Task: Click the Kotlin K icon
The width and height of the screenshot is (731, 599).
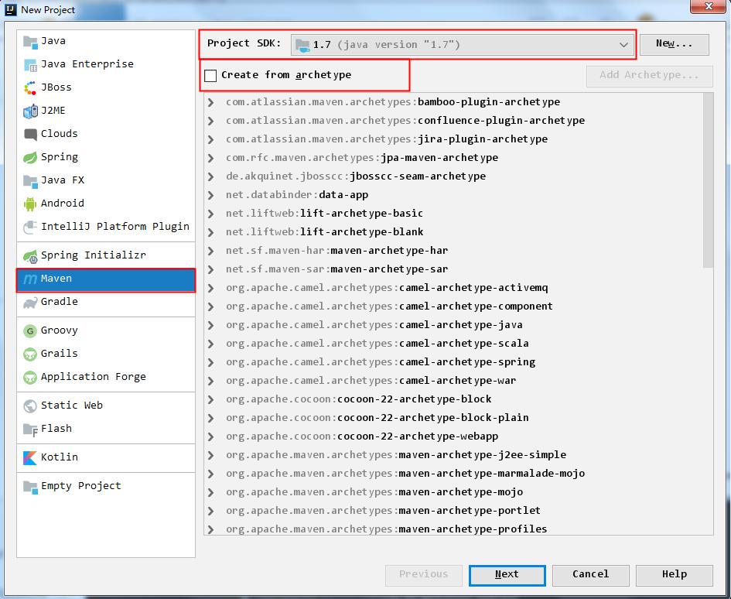Action: 30,457
